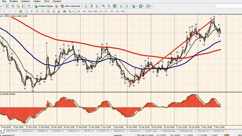Toggle line chart display mode
The image size is (242, 136).
pos(97,6)
